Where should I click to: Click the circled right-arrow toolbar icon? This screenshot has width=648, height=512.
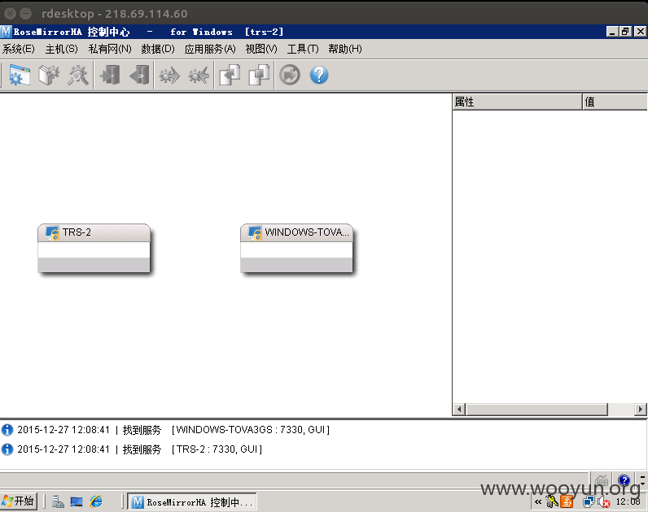point(290,75)
